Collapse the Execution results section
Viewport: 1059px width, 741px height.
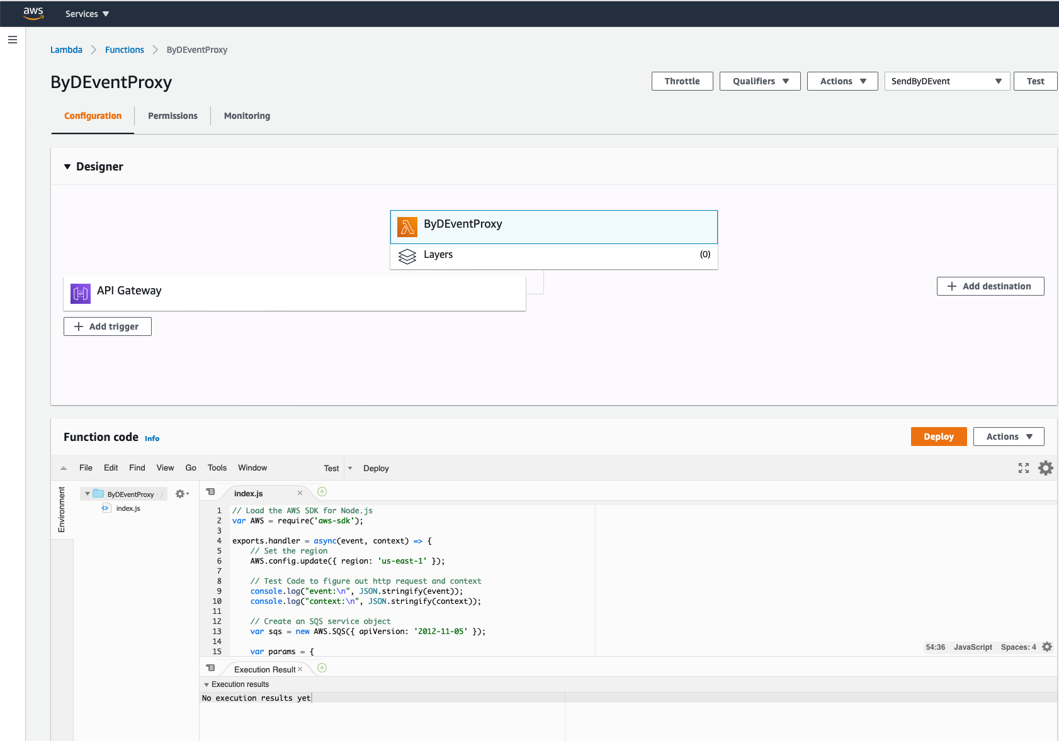pyautogui.click(x=207, y=684)
